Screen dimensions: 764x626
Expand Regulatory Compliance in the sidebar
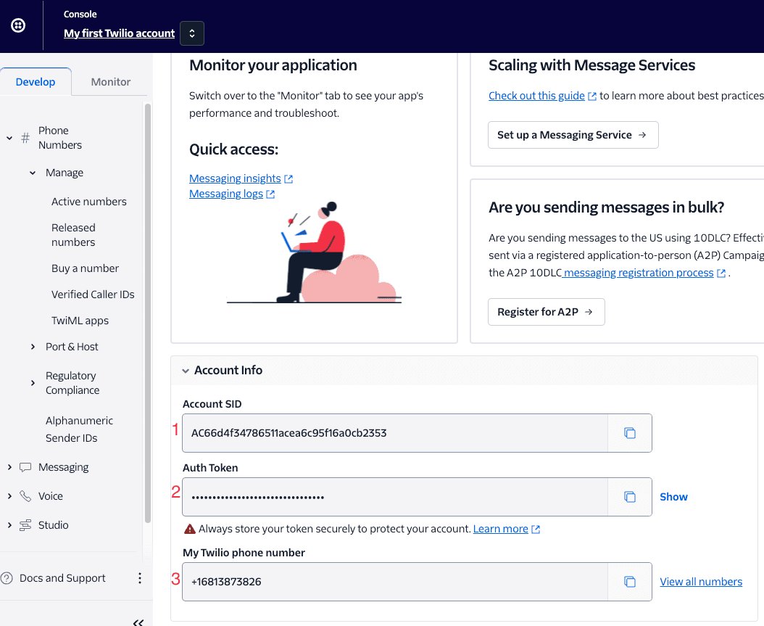coord(32,382)
